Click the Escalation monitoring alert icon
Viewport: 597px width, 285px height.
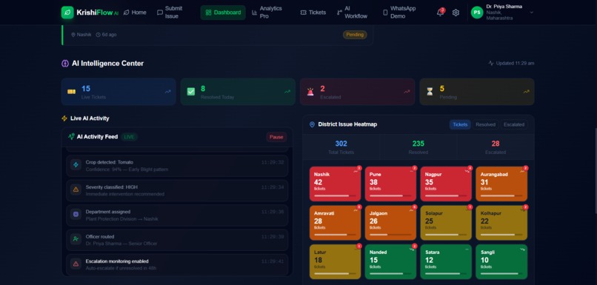point(76,264)
